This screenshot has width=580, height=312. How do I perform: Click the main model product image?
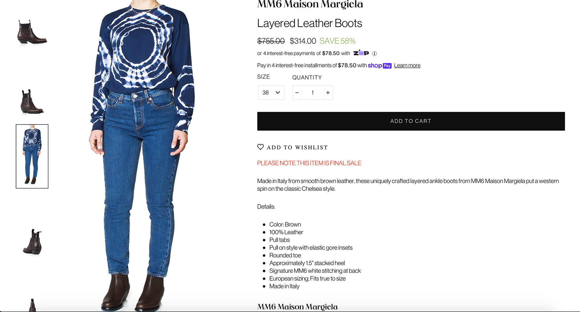(x=142, y=156)
